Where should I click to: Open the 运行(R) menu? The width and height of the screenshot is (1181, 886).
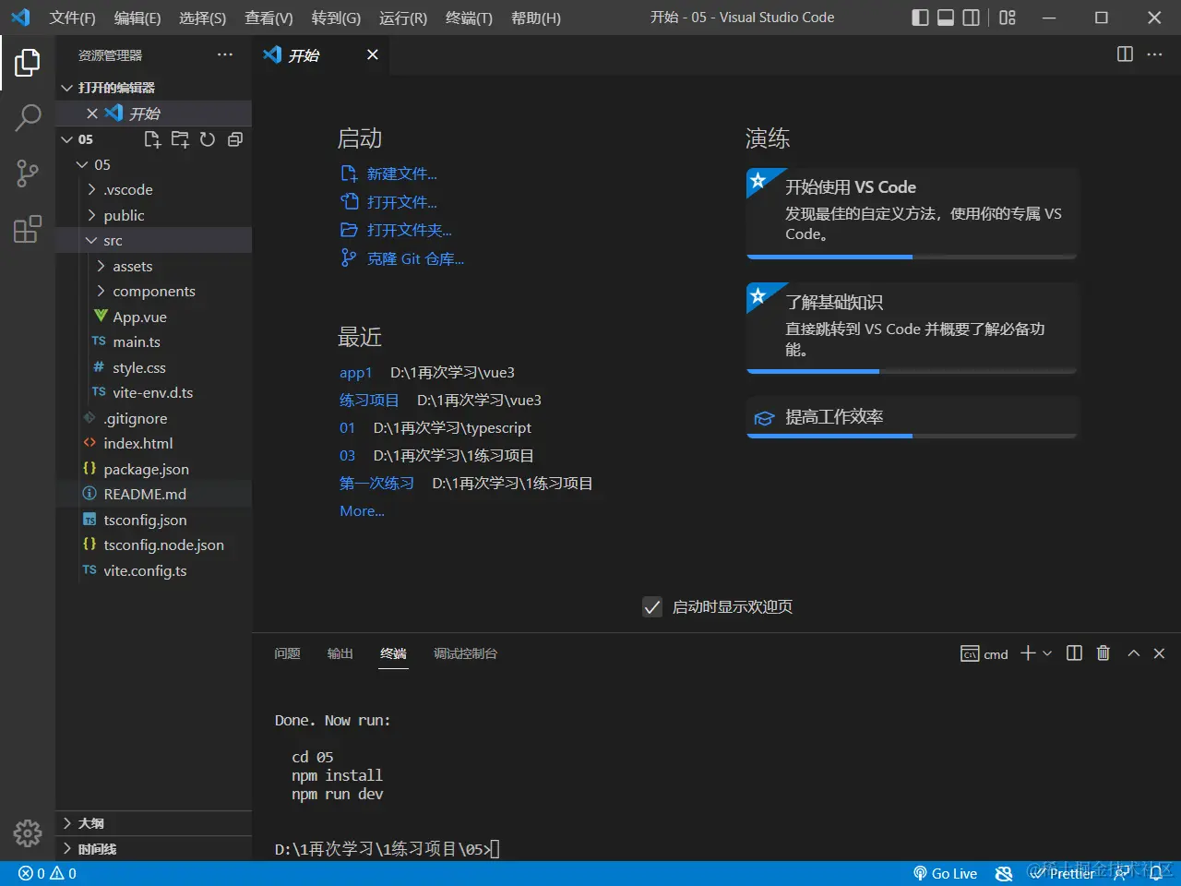coord(403,18)
